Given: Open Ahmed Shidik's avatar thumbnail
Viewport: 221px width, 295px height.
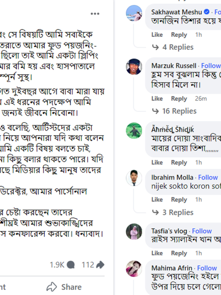Looking at the screenshot, I should tap(134, 130).
